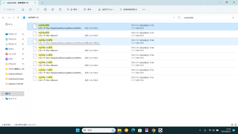Refresh the search results
238x134 pixels.
point(179,18)
